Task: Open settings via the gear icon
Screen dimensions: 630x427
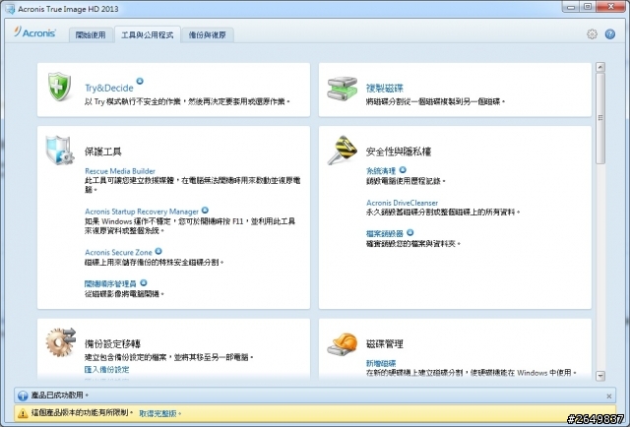Action: [592, 34]
